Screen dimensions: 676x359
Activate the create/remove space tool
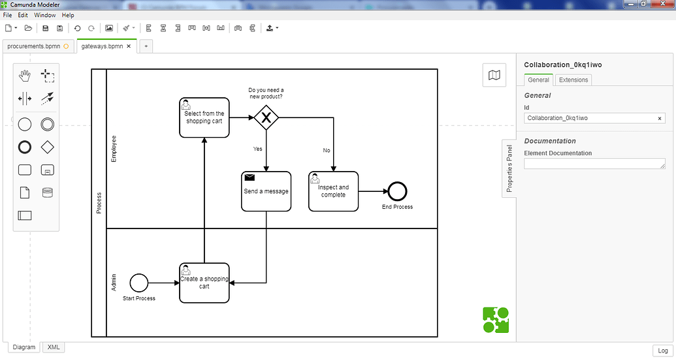point(25,99)
